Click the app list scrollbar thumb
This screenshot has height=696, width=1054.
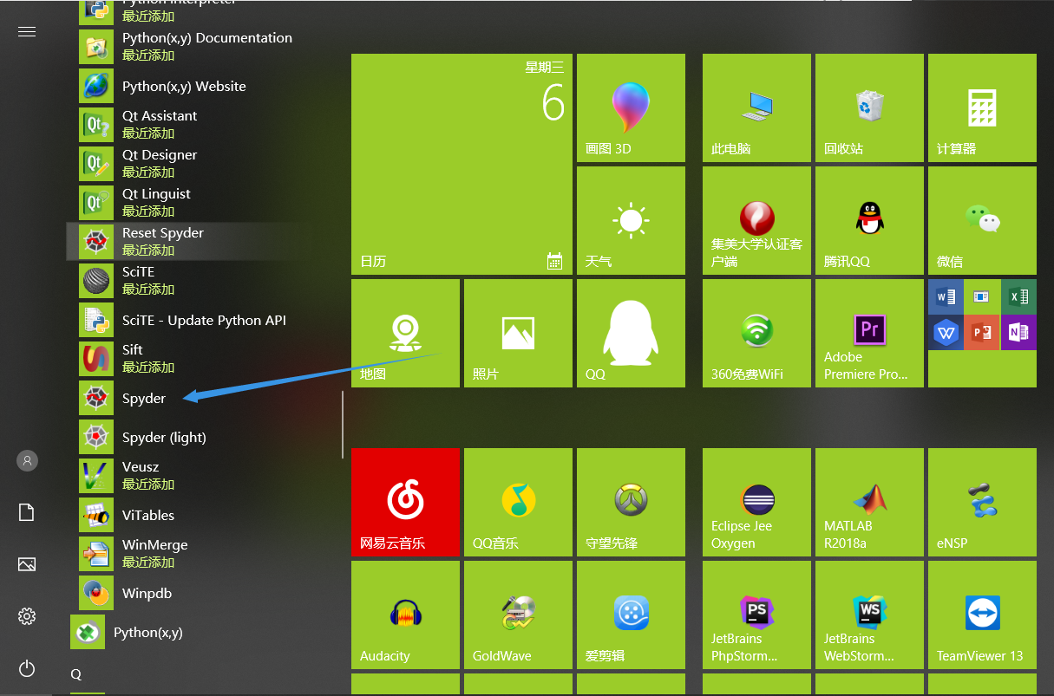pyautogui.click(x=344, y=424)
